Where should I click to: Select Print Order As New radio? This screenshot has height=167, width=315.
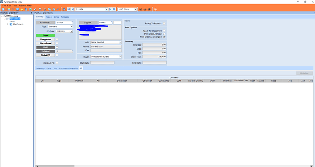pyautogui.click(x=164, y=34)
